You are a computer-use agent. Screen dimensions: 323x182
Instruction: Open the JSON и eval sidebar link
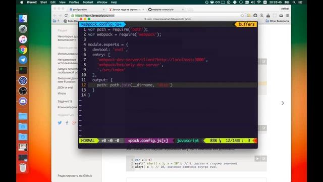(x=65, y=87)
